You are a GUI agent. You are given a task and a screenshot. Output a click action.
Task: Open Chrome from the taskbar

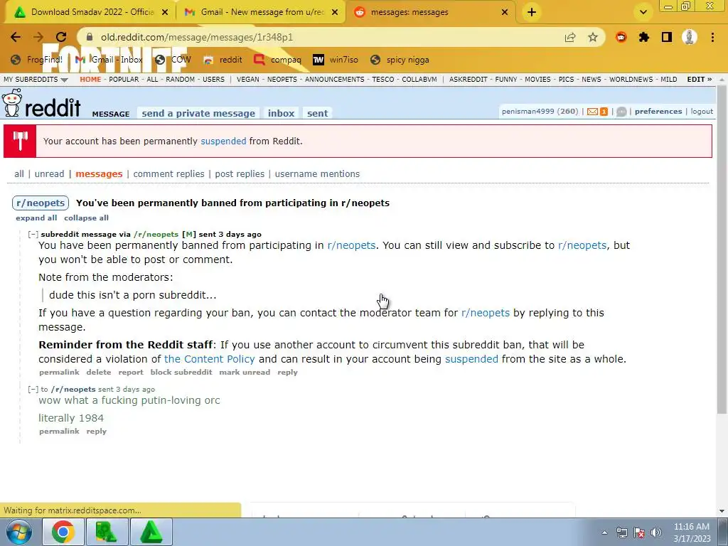[63, 532]
